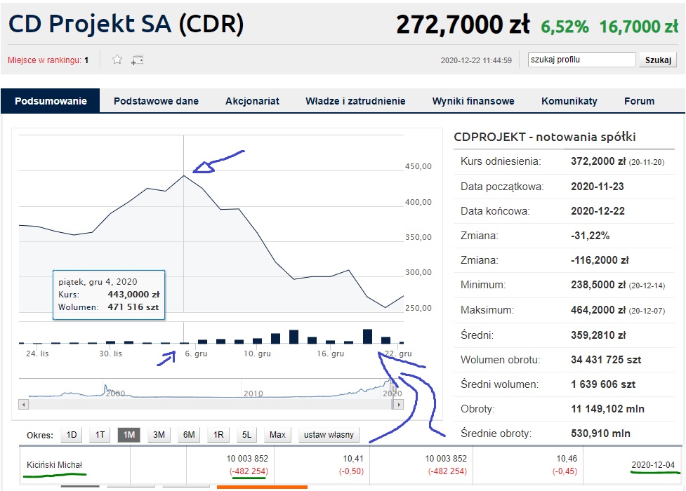Image resolution: width=686 pixels, height=491 pixels.
Task: Click the Szukaj search button
Action: (658, 60)
